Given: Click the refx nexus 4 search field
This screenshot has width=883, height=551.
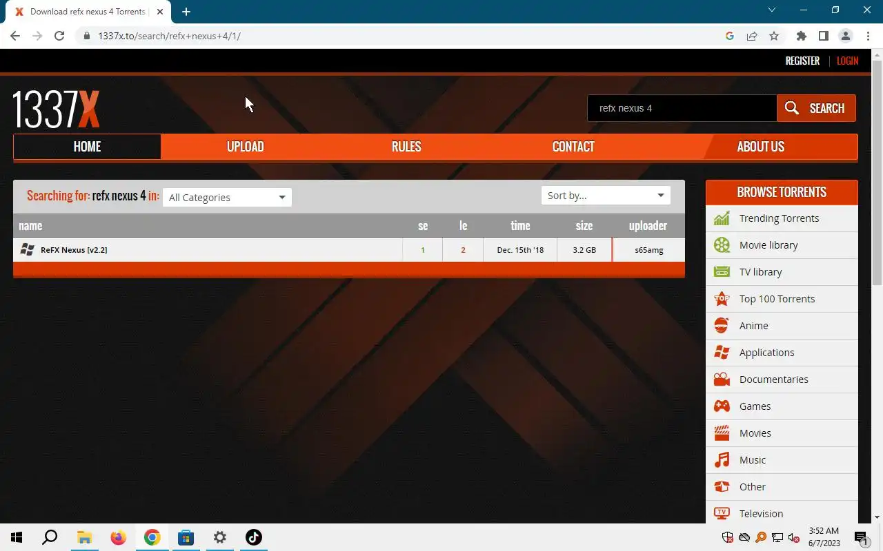Looking at the screenshot, I should (x=682, y=108).
